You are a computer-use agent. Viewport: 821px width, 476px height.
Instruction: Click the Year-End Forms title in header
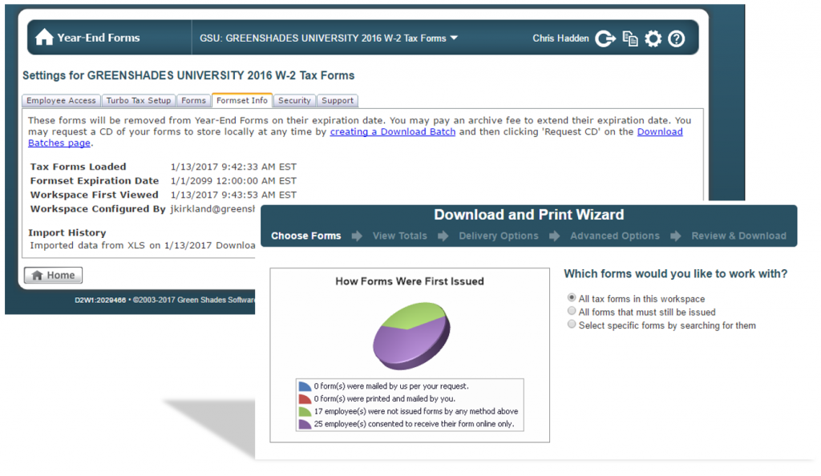point(99,38)
